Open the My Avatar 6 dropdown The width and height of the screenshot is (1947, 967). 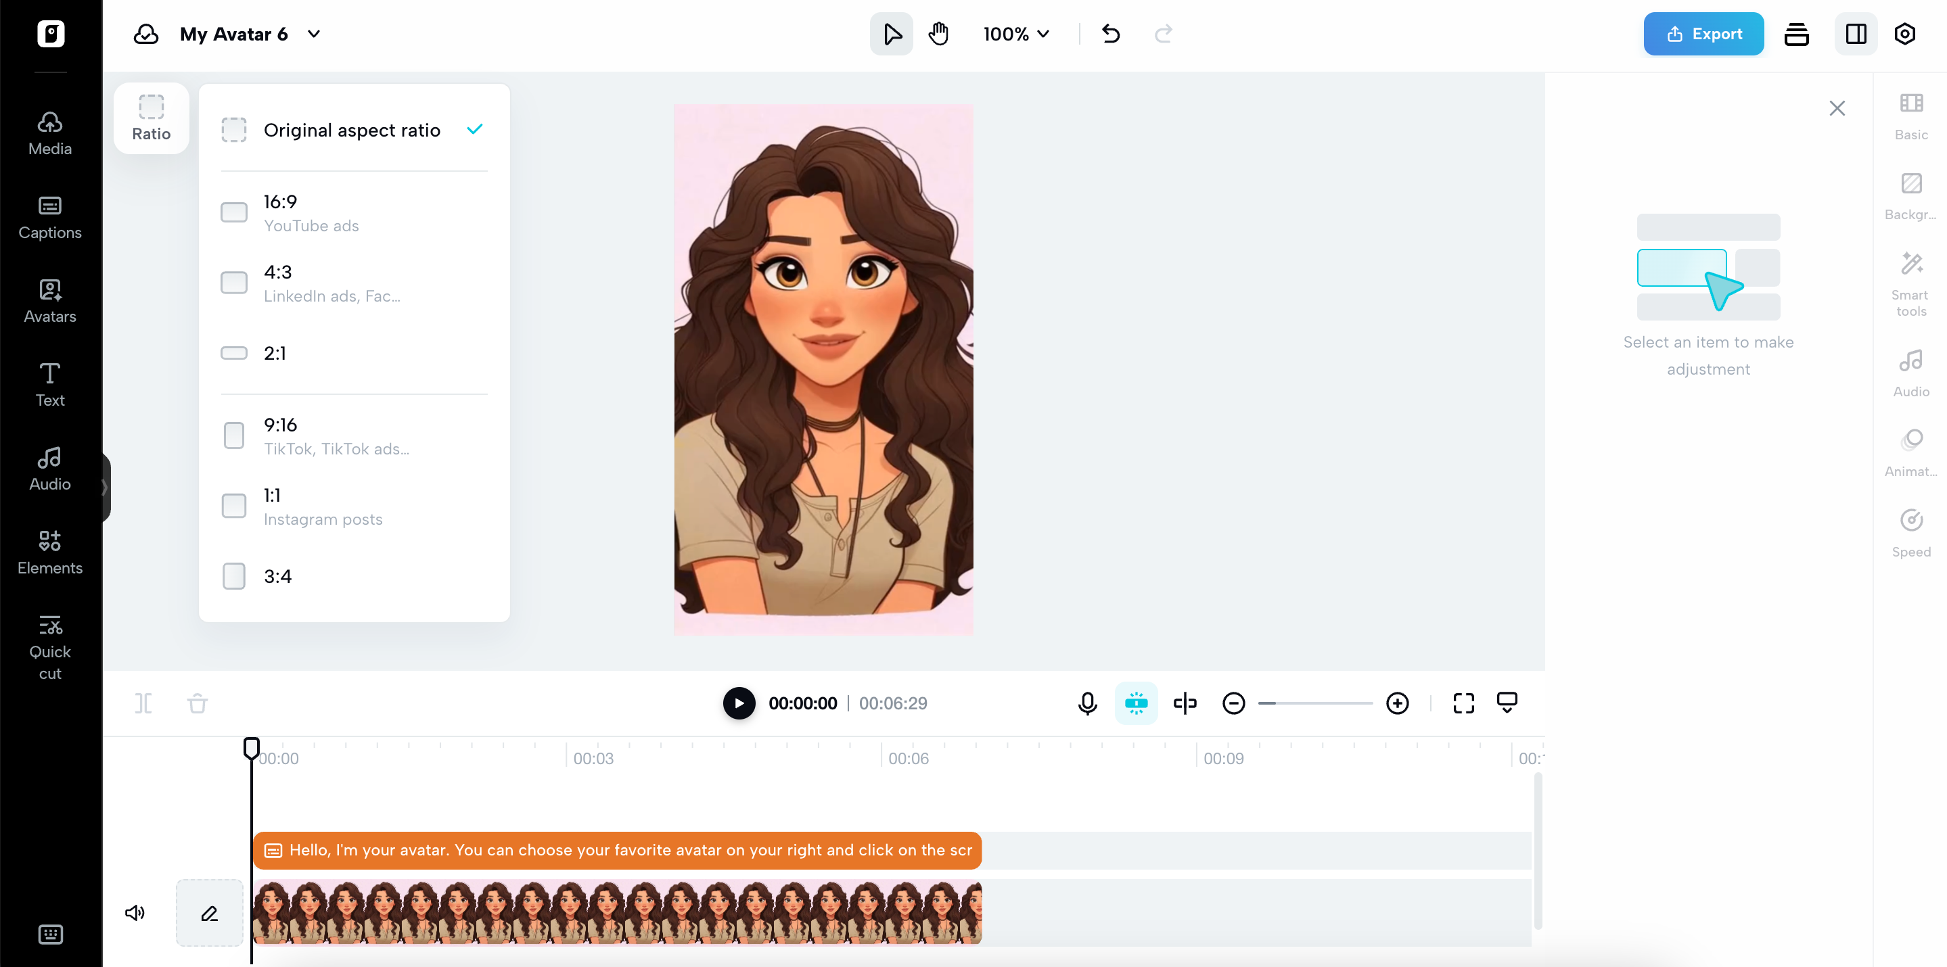pyautogui.click(x=315, y=34)
